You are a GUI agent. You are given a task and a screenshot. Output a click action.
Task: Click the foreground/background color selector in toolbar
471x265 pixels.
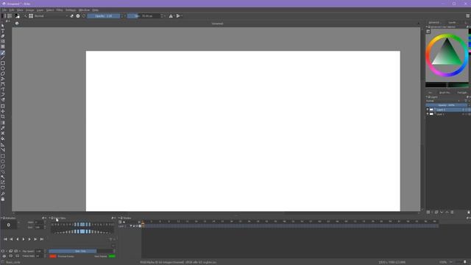coord(18,16)
